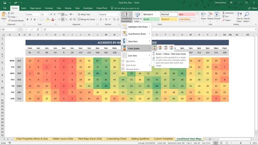Switch to the Page Layout tab
Viewport: 258px width, 145px height.
[35, 8]
